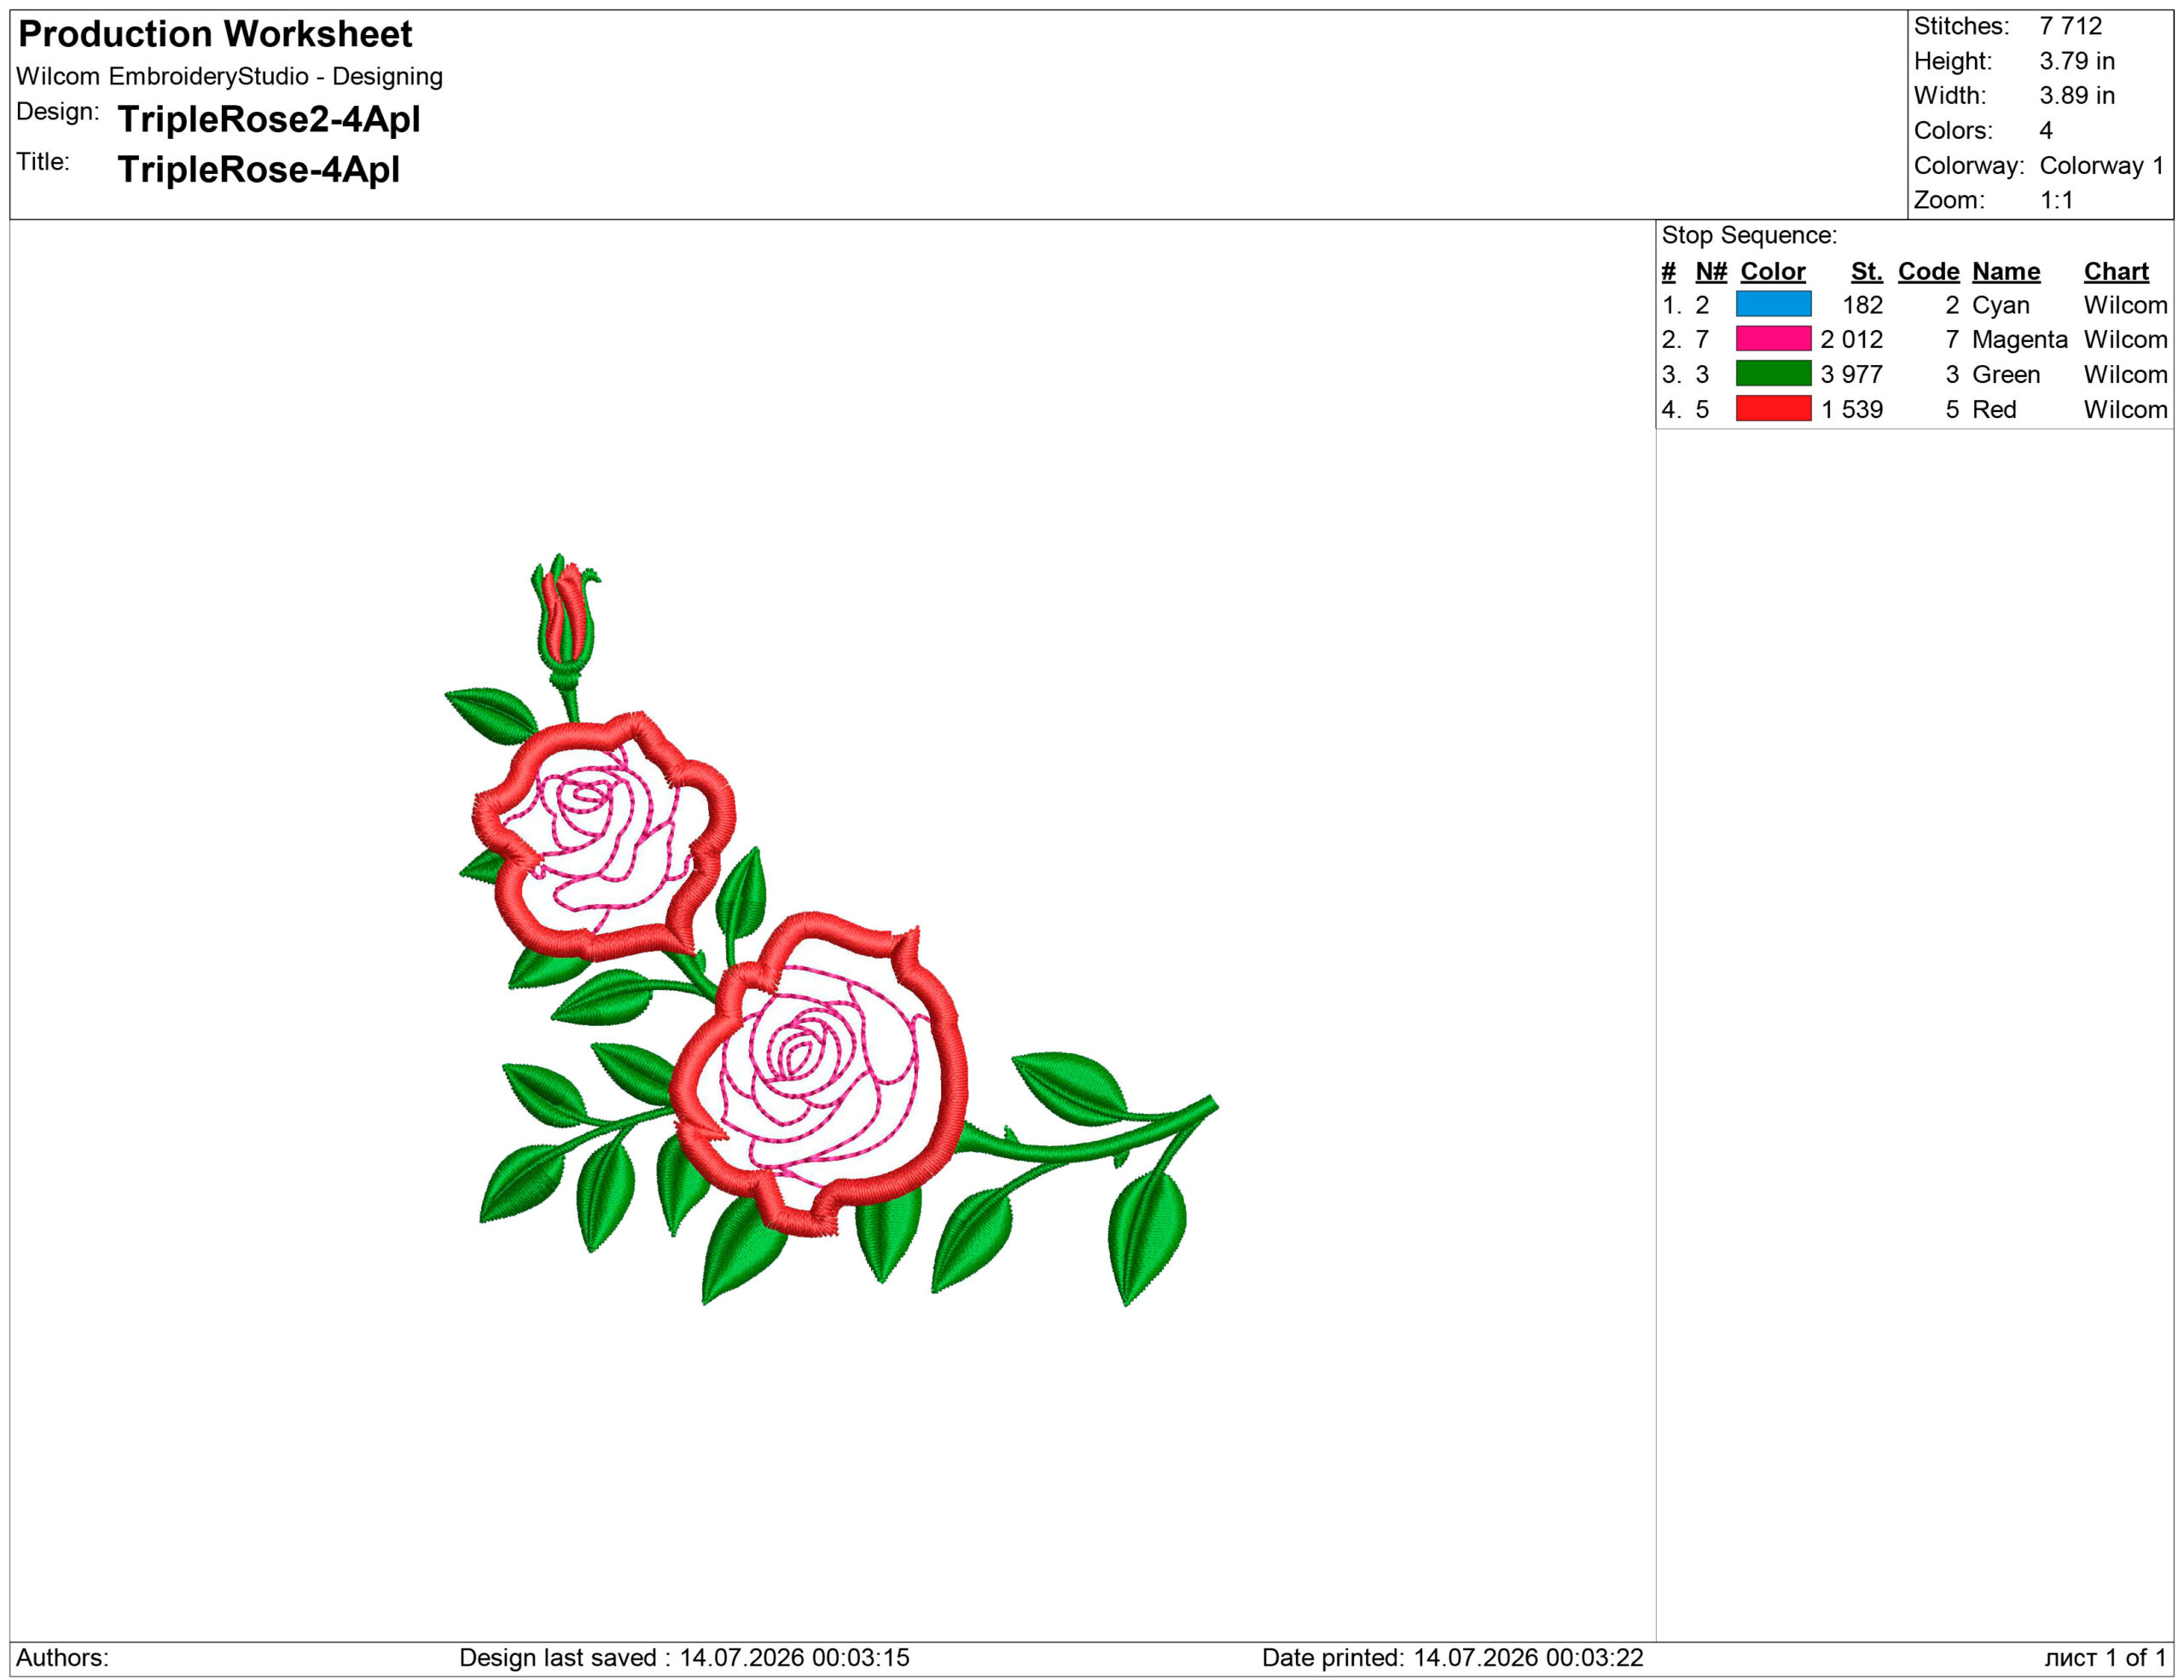Click the "Authors:" footer label
The image size is (2184, 1680).
tap(62, 1657)
